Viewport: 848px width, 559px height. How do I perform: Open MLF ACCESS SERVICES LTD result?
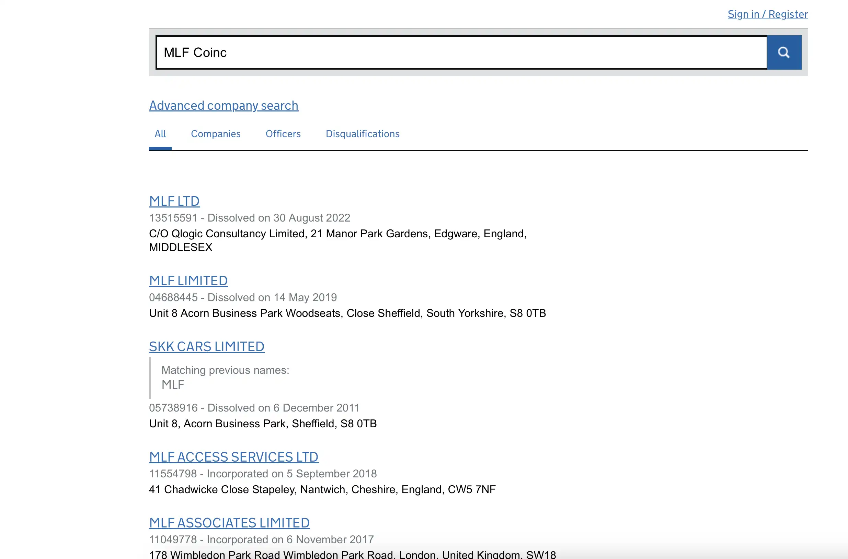coord(234,457)
